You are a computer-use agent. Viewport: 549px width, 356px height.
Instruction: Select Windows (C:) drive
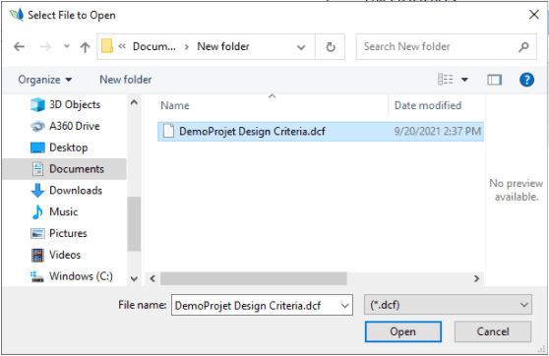tap(72, 276)
